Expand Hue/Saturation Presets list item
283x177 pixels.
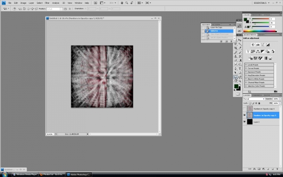[246, 76]
